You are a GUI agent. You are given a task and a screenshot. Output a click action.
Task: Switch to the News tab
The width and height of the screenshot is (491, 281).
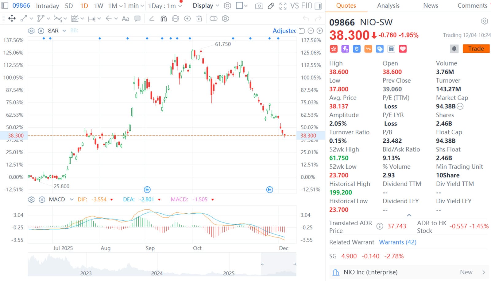tap(430, 6)
